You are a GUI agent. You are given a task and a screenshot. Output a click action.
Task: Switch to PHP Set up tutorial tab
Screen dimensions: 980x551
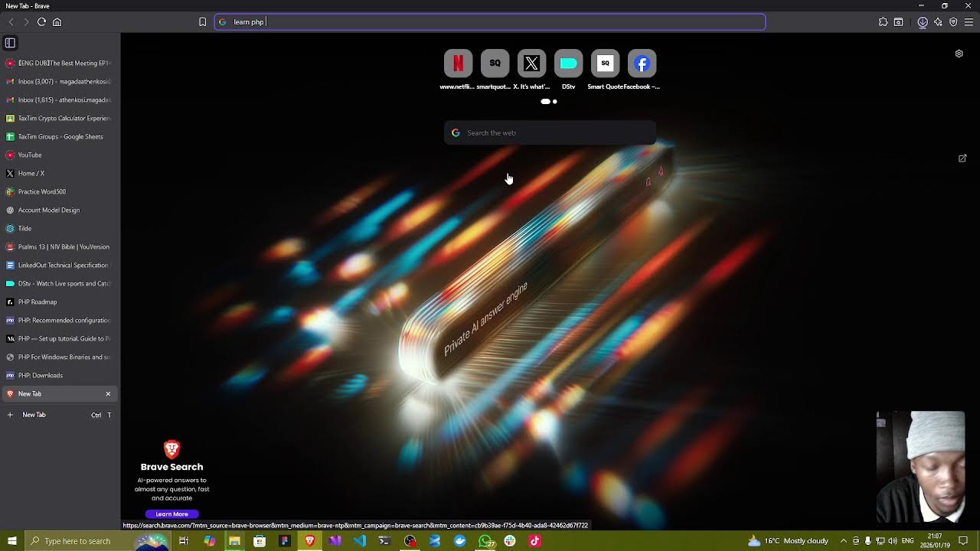click(59, 338)
